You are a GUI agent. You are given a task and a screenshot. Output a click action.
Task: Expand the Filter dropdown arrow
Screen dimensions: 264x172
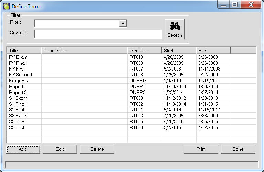pyautogui.click(x=123, y=23)
